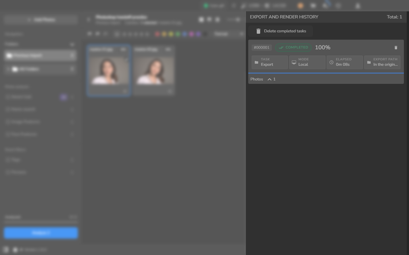Select the red color label swatch
This screenshot has height=255, width=409.
157,34
